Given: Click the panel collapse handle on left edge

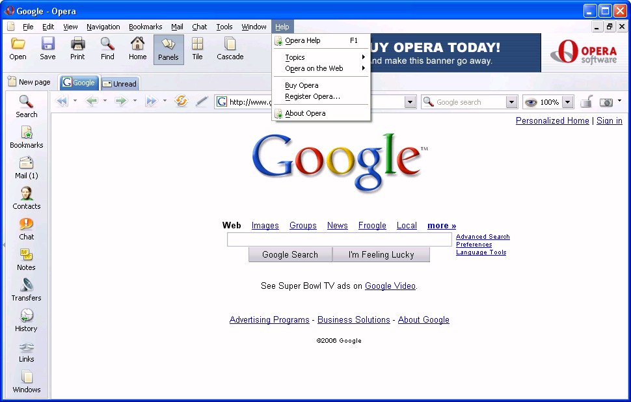Looking at the screenshot, I should (x=4, y=245).
